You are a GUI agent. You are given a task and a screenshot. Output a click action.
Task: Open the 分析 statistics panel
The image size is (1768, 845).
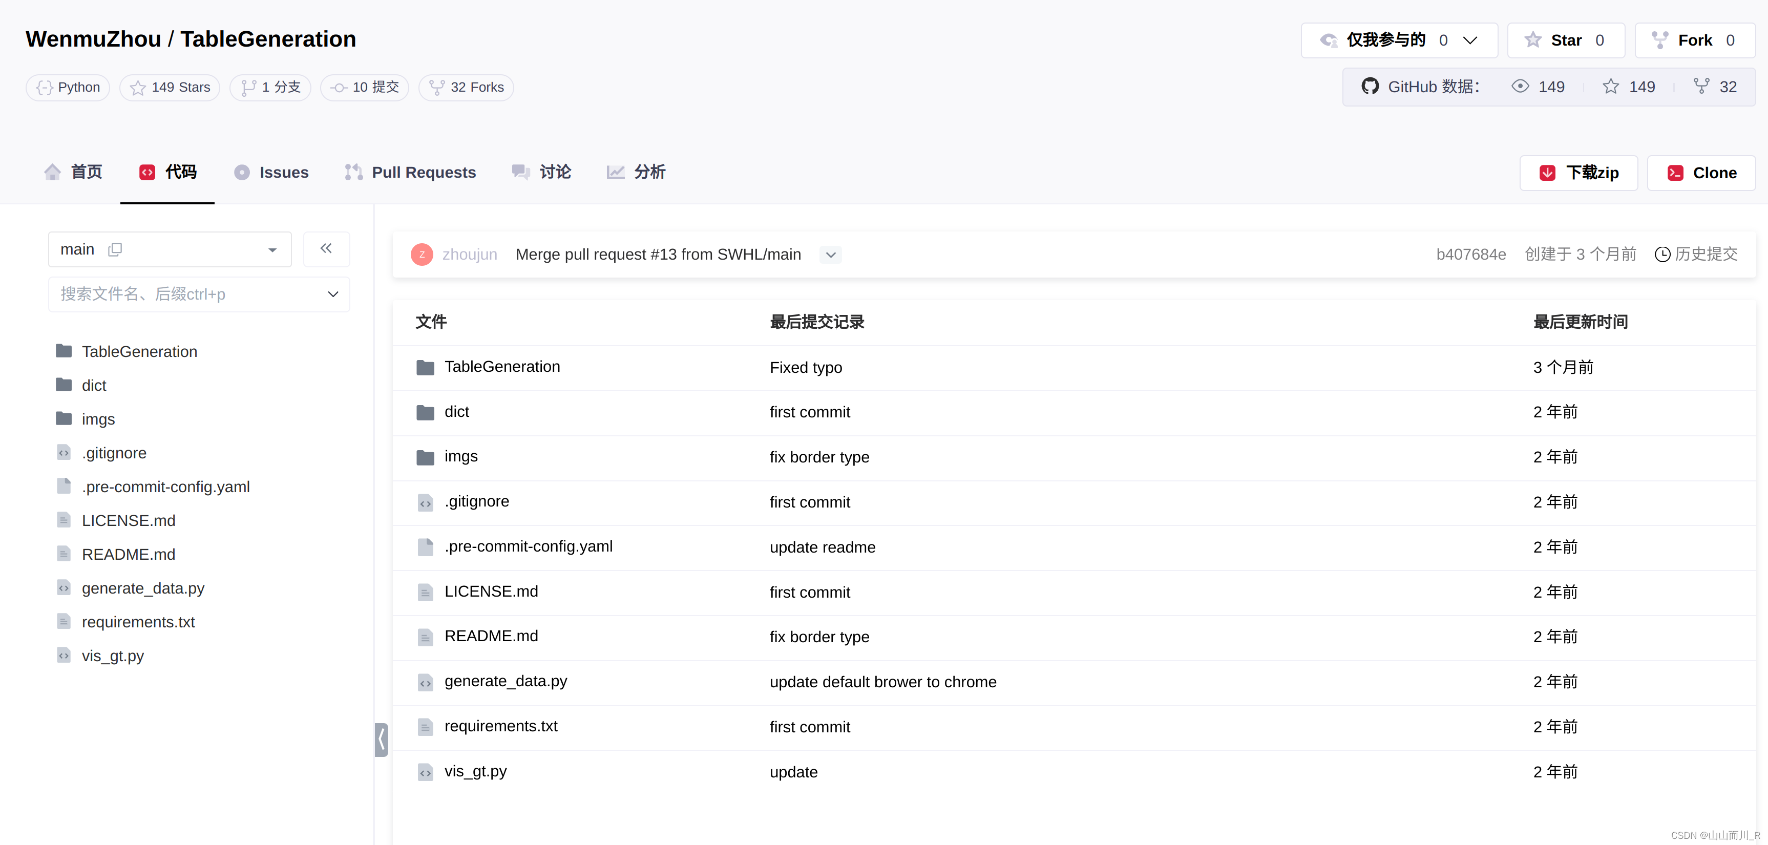(635, 172)
